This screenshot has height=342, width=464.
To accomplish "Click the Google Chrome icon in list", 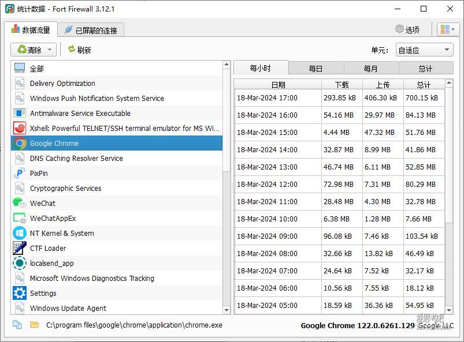I will point(20,143).
